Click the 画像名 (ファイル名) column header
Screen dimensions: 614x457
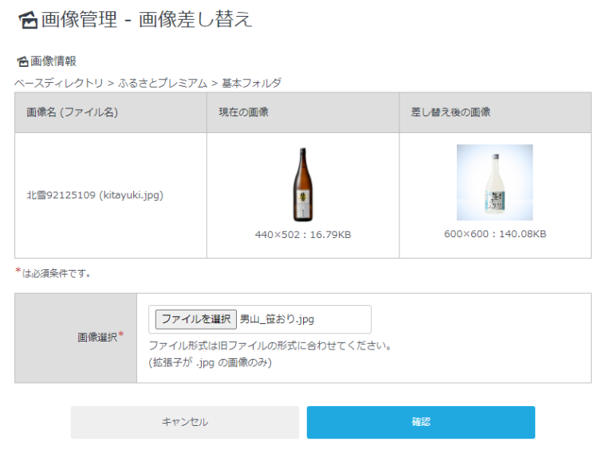point(72,112)
